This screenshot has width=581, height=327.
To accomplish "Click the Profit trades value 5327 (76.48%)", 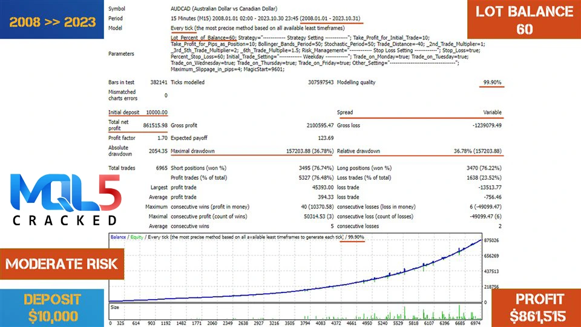I will (x=316, y=177).
